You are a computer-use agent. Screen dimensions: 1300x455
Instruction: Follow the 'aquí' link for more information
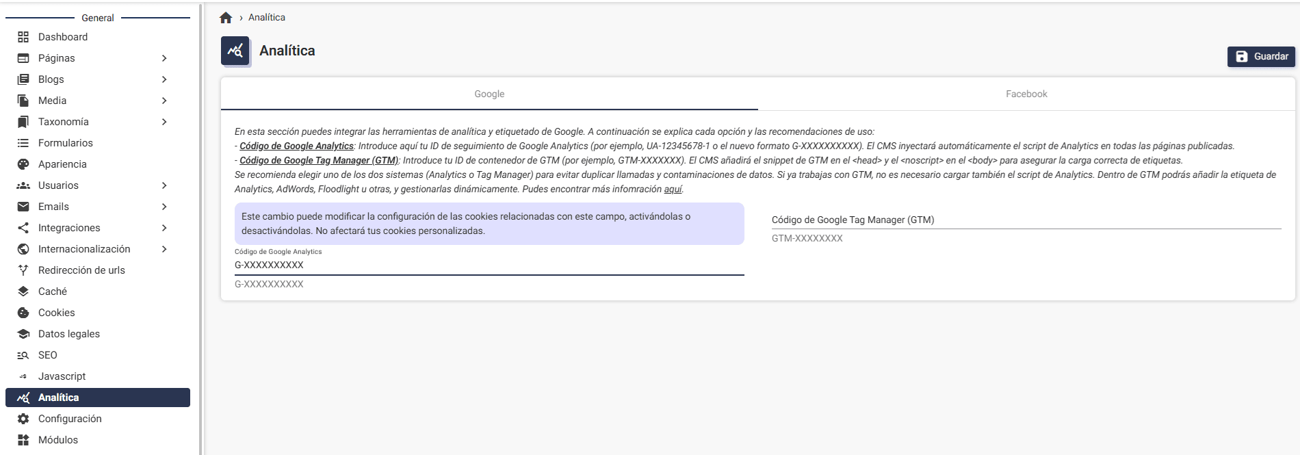(673, 190)
